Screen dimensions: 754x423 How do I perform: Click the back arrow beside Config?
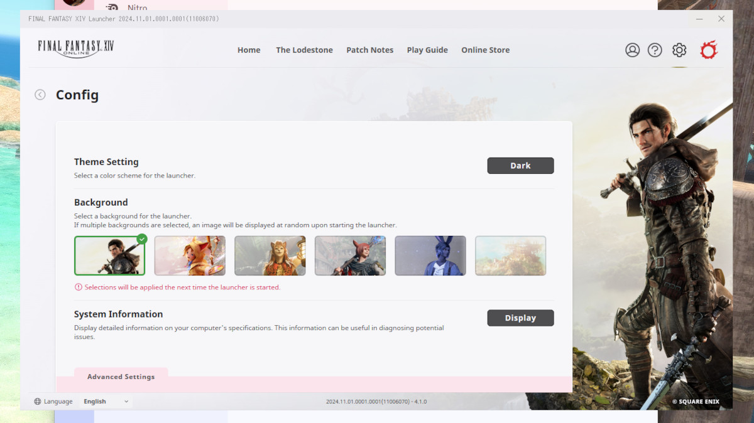click(40, 94)
